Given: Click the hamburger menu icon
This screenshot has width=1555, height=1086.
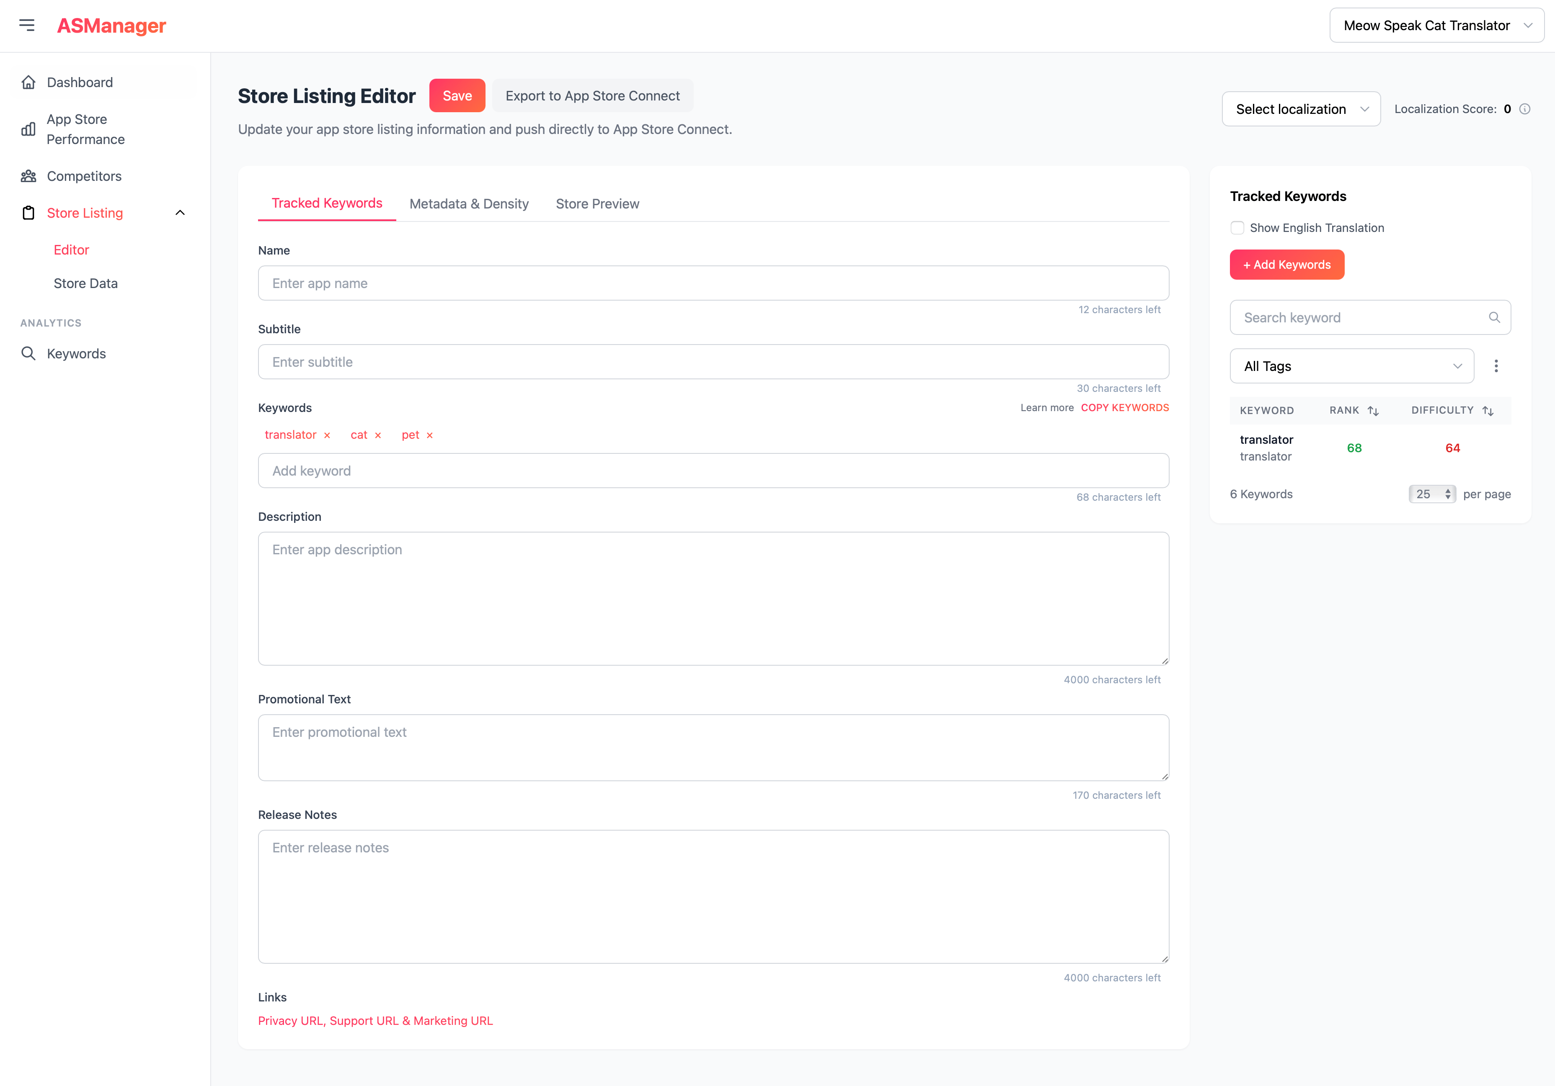Looking at the screenshot, I should pyautogui.click(x=26, y=25).
